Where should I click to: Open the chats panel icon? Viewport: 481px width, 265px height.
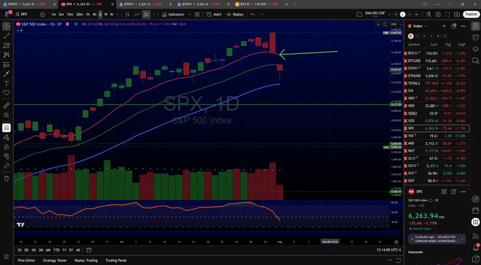tap(475, 61)
